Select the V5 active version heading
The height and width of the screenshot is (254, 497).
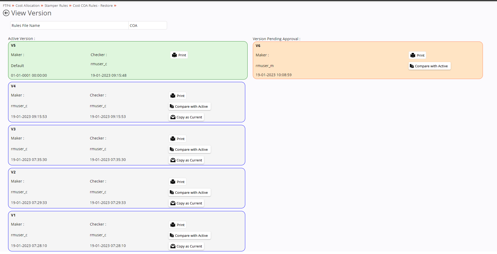coord(13,45)
